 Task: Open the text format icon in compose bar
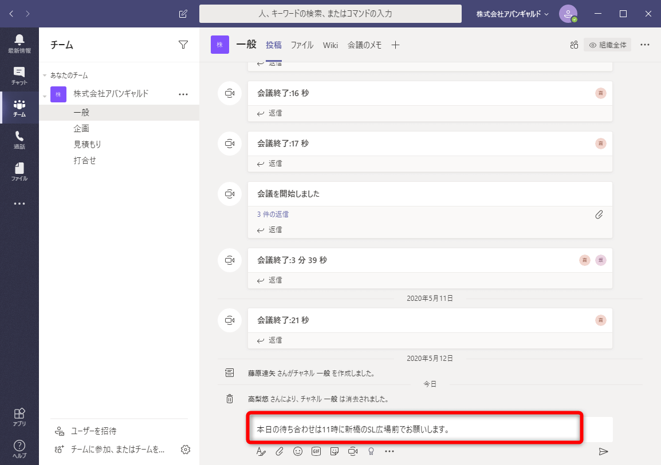click(261, 451)
